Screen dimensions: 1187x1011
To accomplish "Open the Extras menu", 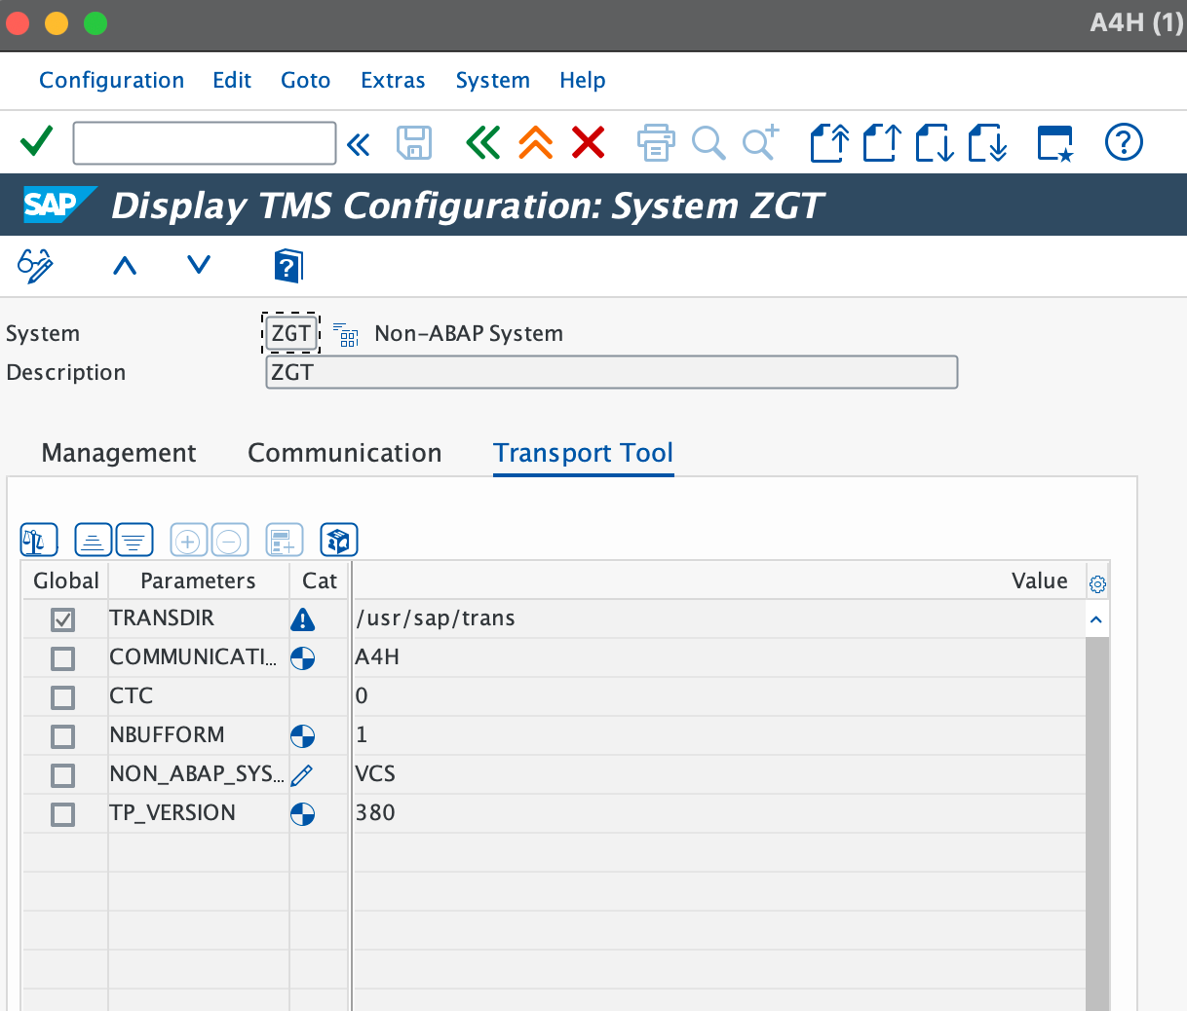I will pyautogui.click(x=393, y=80).
